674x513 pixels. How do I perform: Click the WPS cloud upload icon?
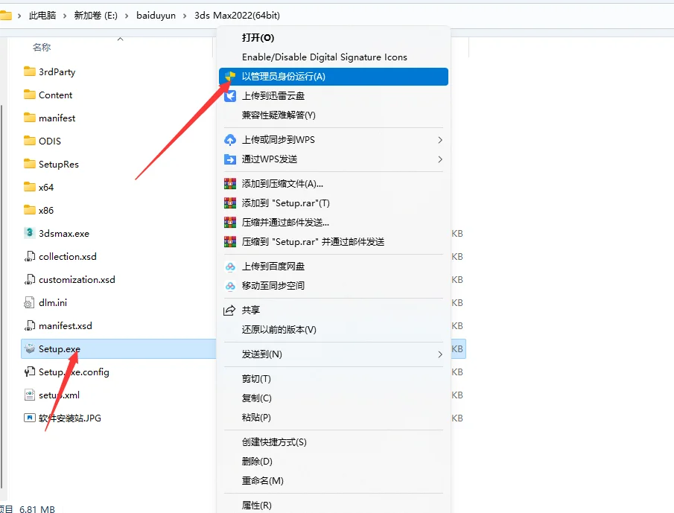click(230, 140)
